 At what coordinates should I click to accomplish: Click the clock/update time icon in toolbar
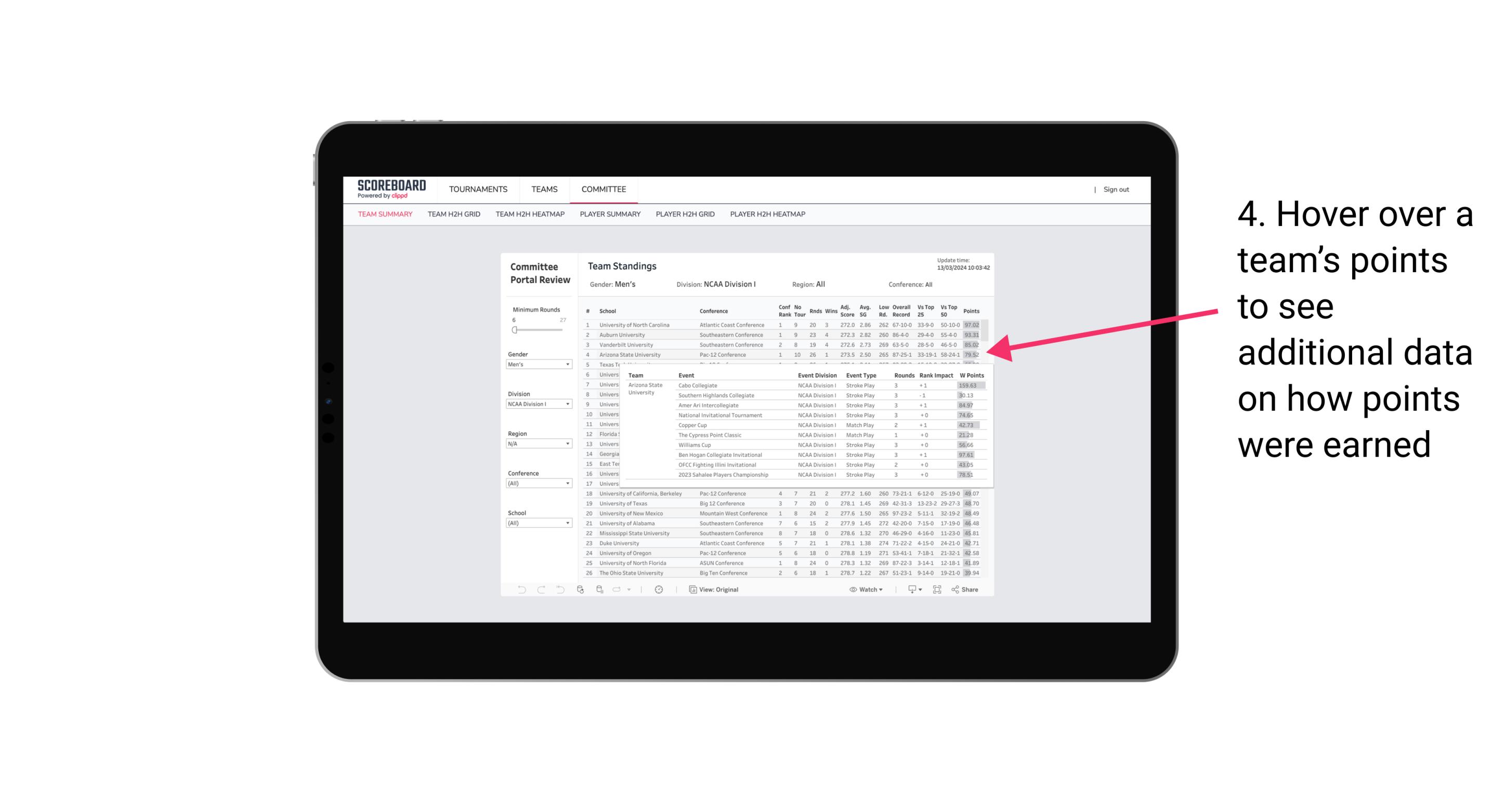click(659, 590)
